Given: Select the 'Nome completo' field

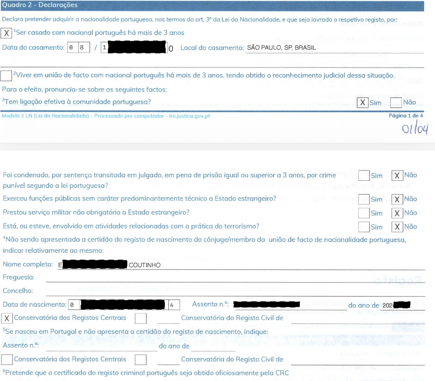Looking at the screenshot, I should coord(239,265).
